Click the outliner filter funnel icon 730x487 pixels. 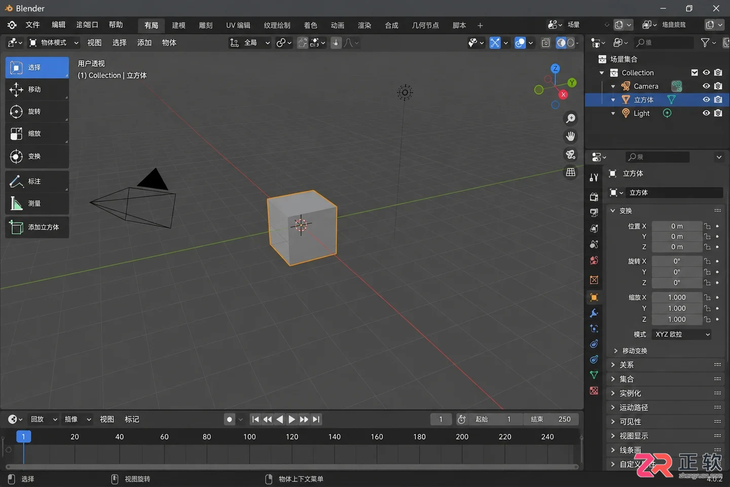click(x=705, y=43)
